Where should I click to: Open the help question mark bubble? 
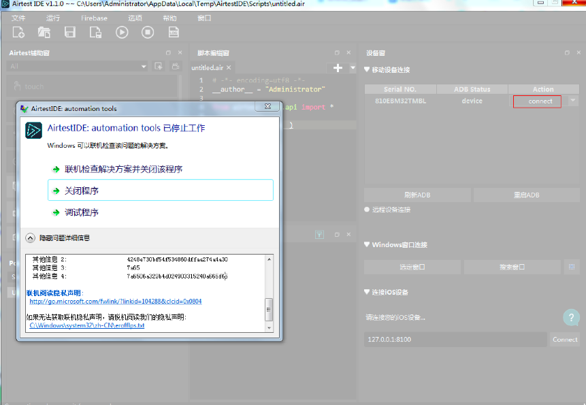coord(571,318)
